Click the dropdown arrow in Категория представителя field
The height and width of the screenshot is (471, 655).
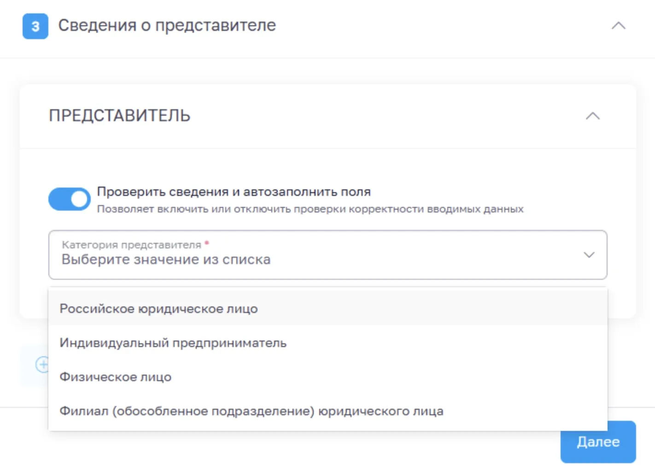(589, 255)
